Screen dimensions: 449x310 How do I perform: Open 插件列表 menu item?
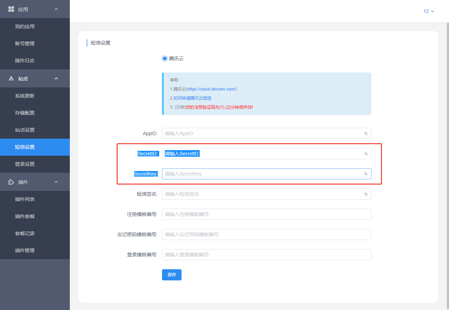pyautogui.click(x=35, y=199)
